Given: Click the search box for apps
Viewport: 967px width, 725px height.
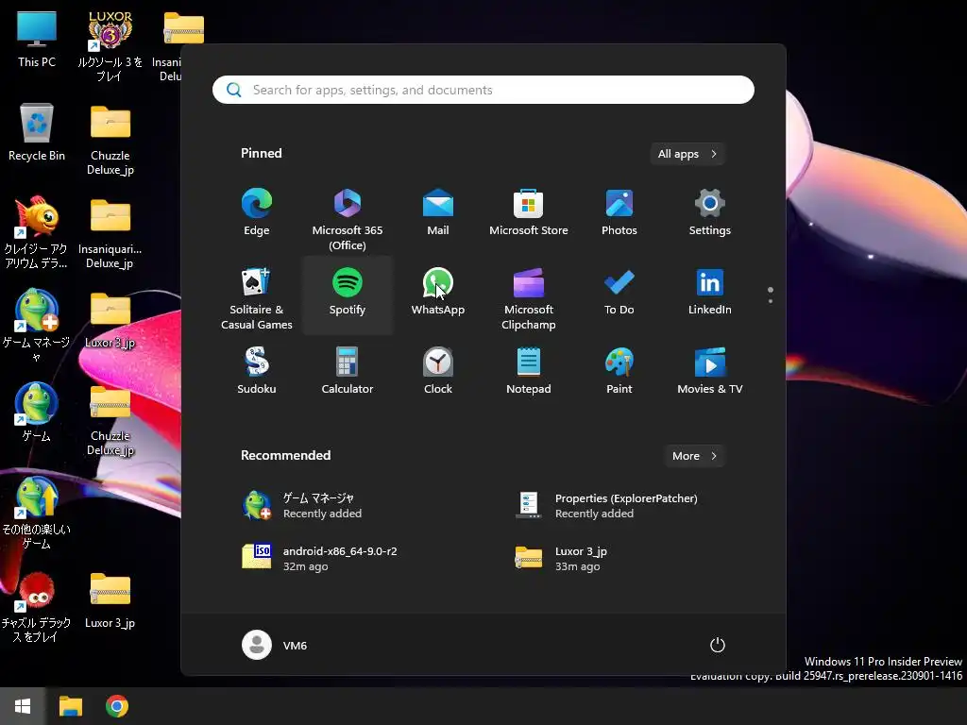Looking at the screenshot, I should tap(483, 90).
